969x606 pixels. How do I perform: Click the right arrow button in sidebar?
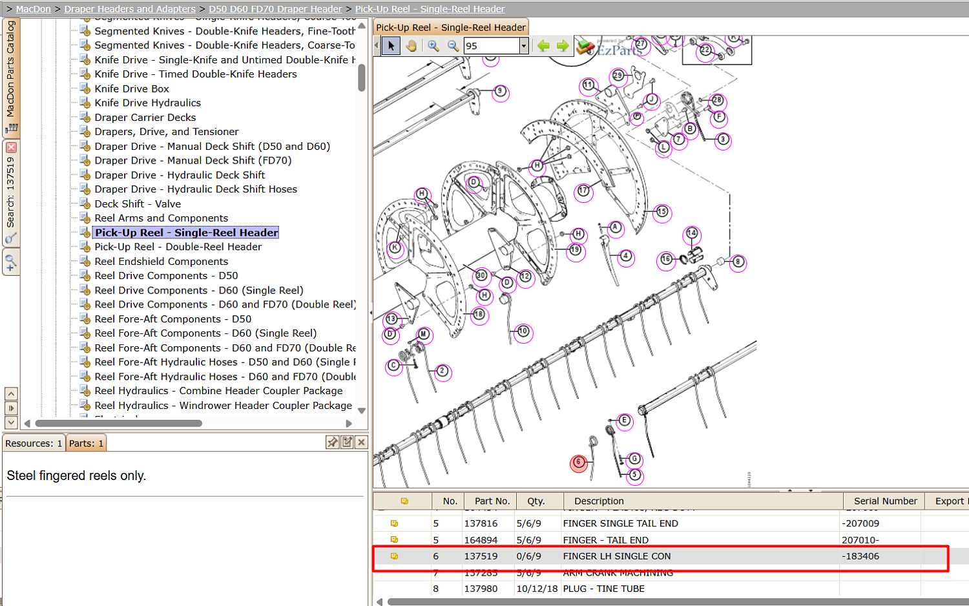tap(11, 408)
